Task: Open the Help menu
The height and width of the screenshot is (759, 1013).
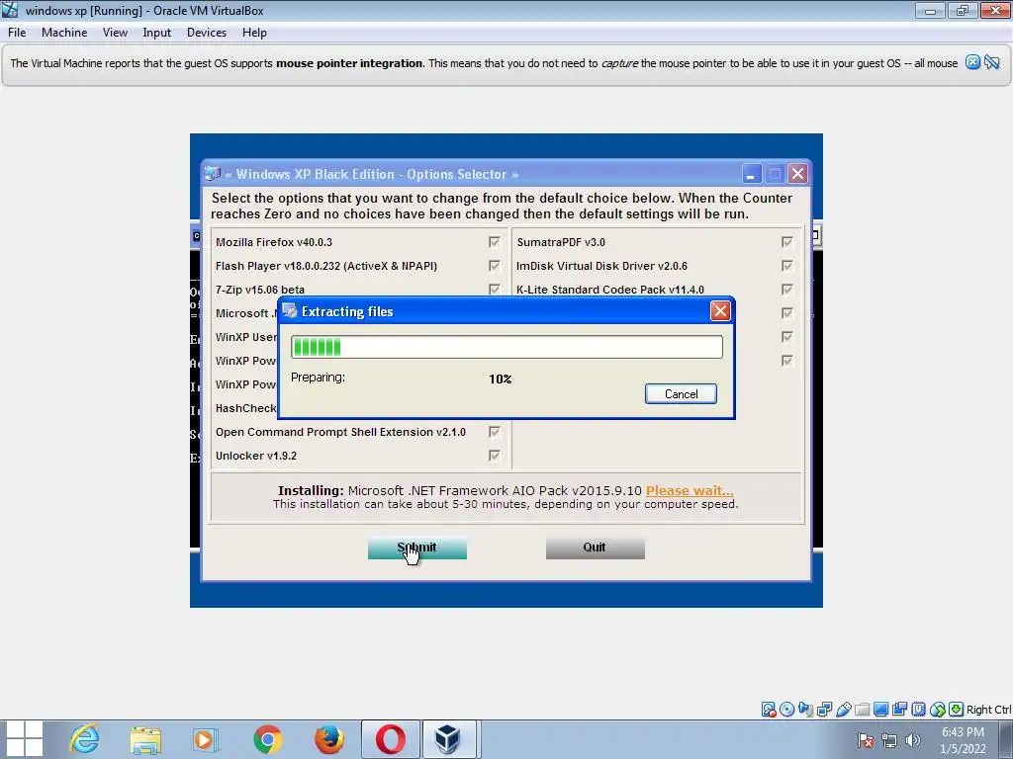Action: point(254,33)
